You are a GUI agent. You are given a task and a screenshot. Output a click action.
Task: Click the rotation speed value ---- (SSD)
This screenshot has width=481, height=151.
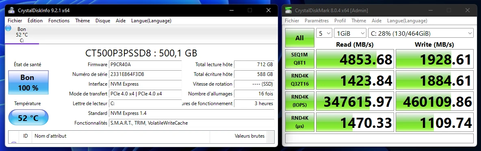tap(254, 84)
